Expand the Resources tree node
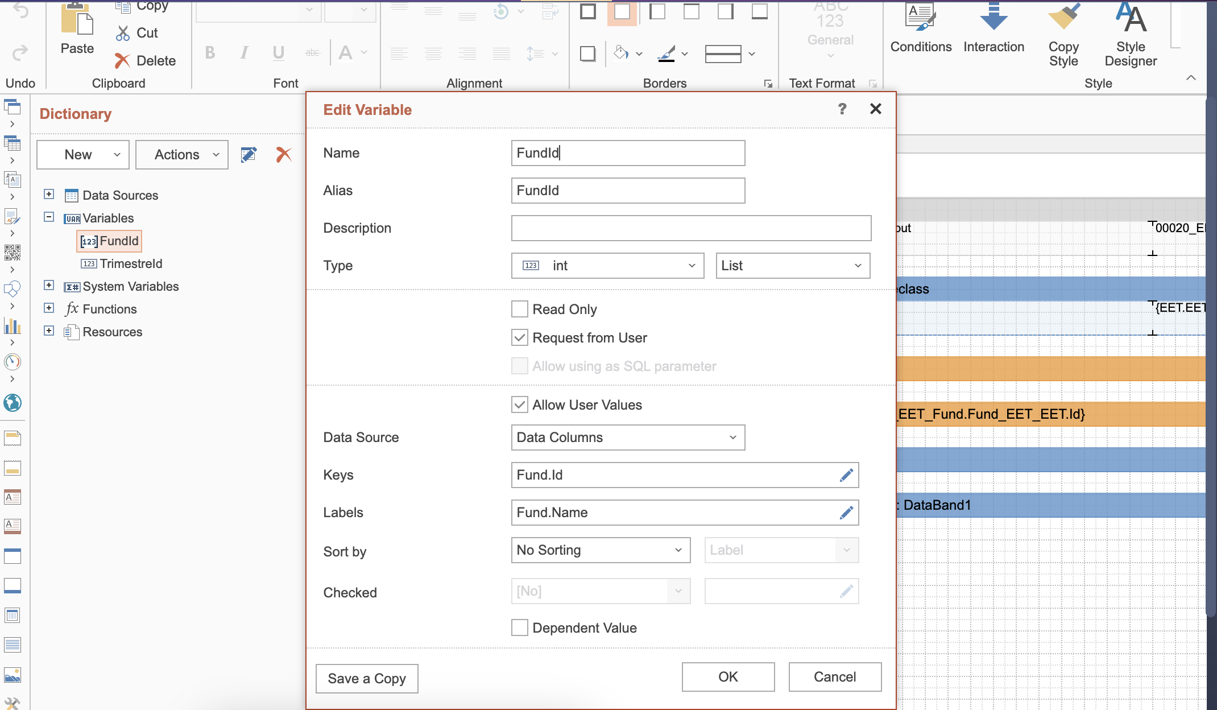The height and width of the screenshot is (710, 1217). click(x=49, y=331)
